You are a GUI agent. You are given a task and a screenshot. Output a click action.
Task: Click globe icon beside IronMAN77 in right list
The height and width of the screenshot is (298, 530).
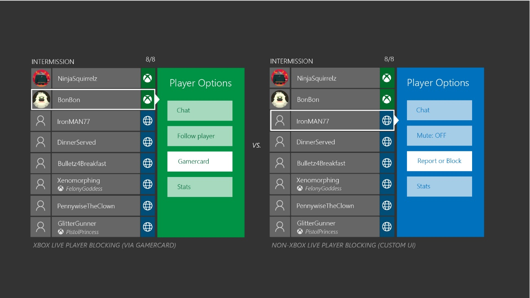tap(387, 121)
